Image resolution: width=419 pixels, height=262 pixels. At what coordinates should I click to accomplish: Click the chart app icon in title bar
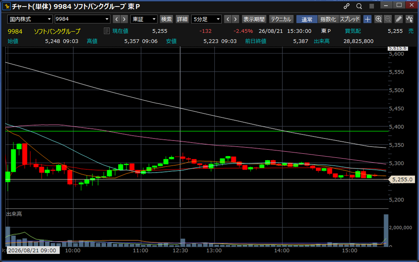click(7, 6)
